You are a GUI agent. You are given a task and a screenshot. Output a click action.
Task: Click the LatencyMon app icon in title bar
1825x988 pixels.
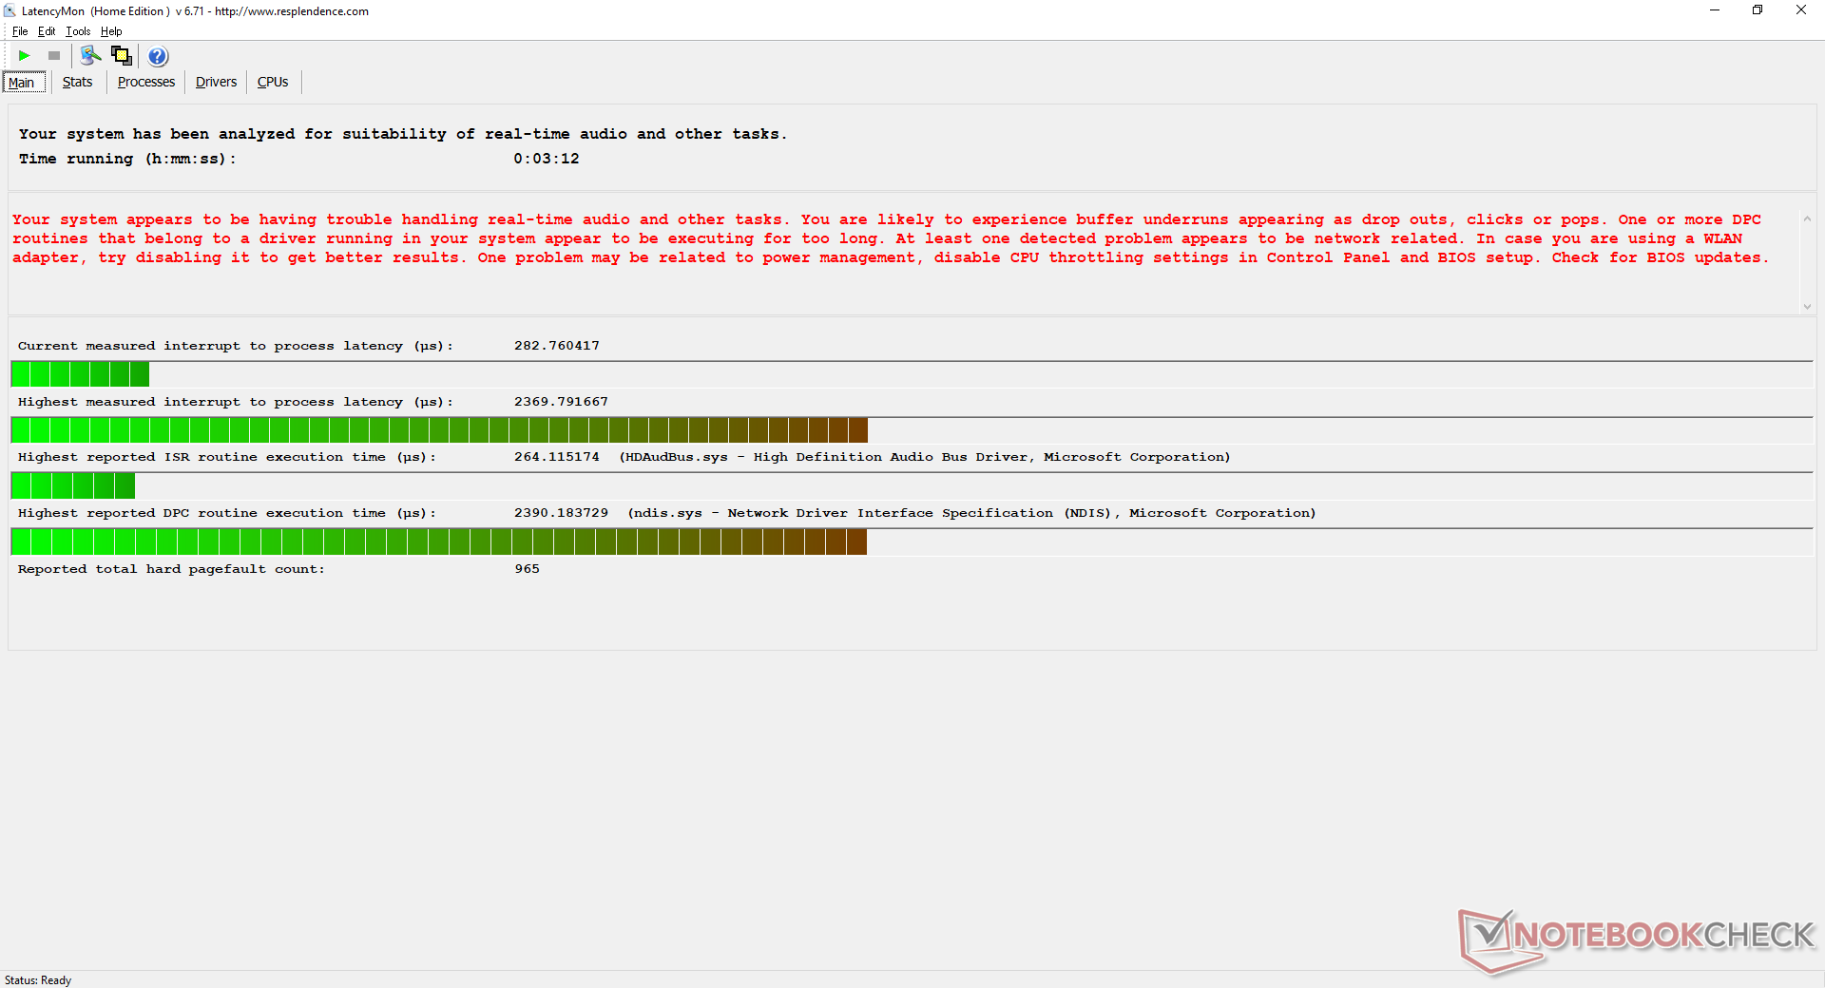[10, 11]
